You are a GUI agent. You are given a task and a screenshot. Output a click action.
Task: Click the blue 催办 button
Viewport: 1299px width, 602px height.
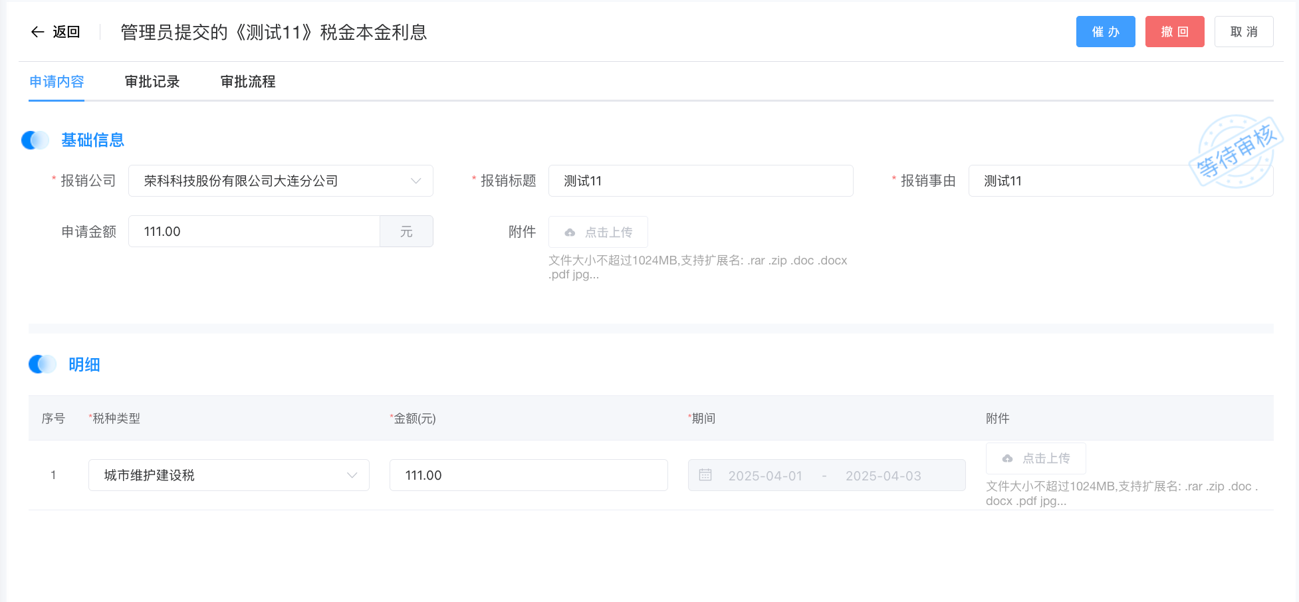[x=1105, y=32]
